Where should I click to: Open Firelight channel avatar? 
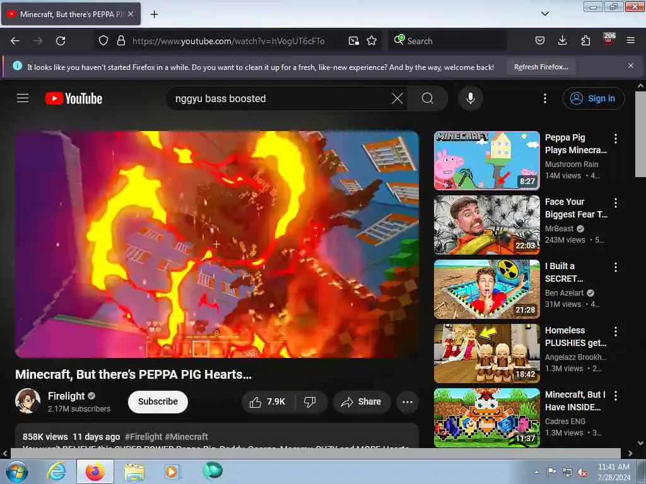28,400
